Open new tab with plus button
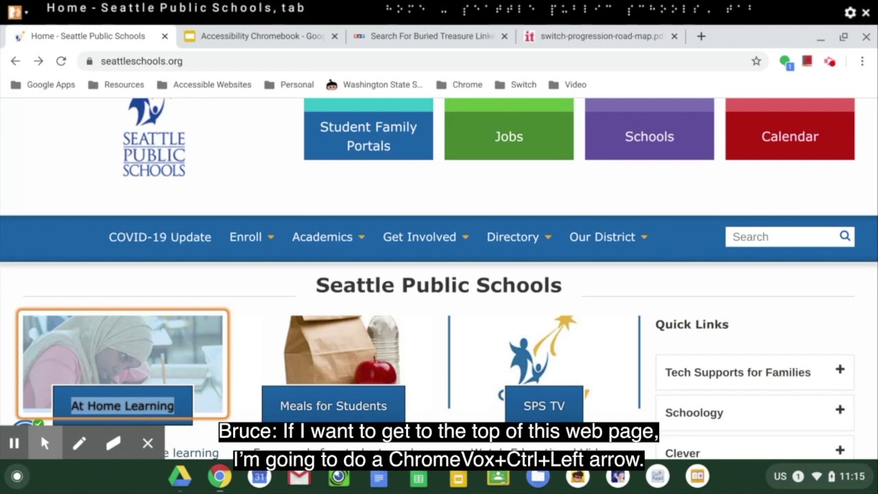The image size is (878, 494). [701, 36]
